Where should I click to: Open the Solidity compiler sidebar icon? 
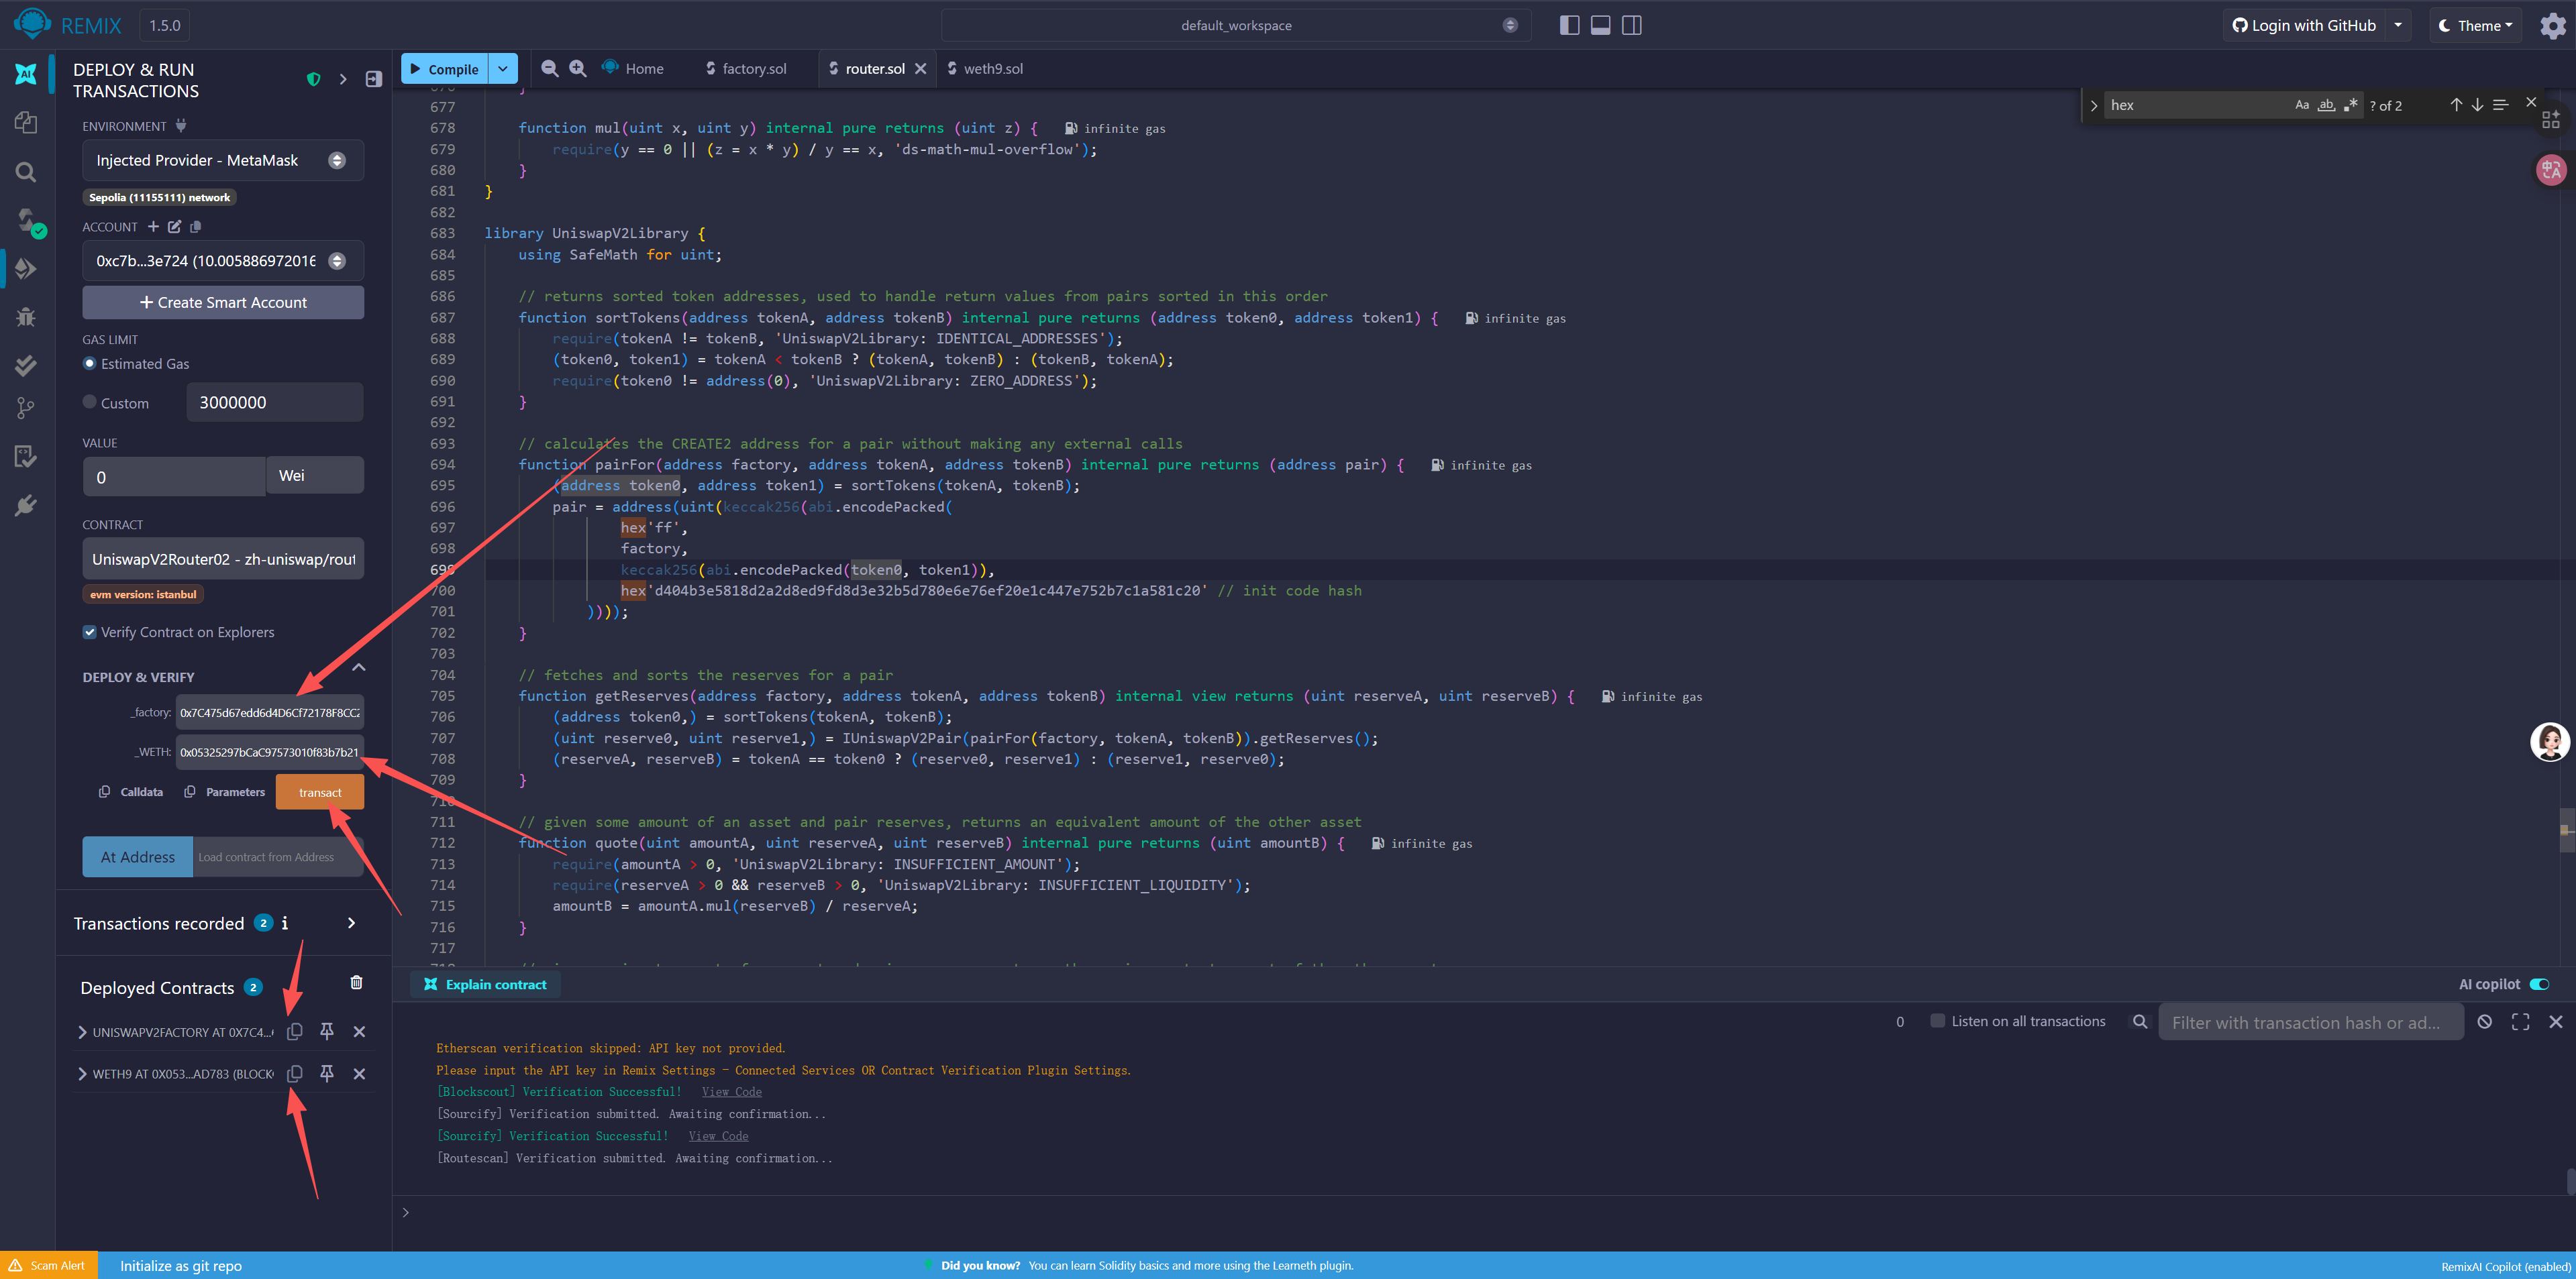27,220
